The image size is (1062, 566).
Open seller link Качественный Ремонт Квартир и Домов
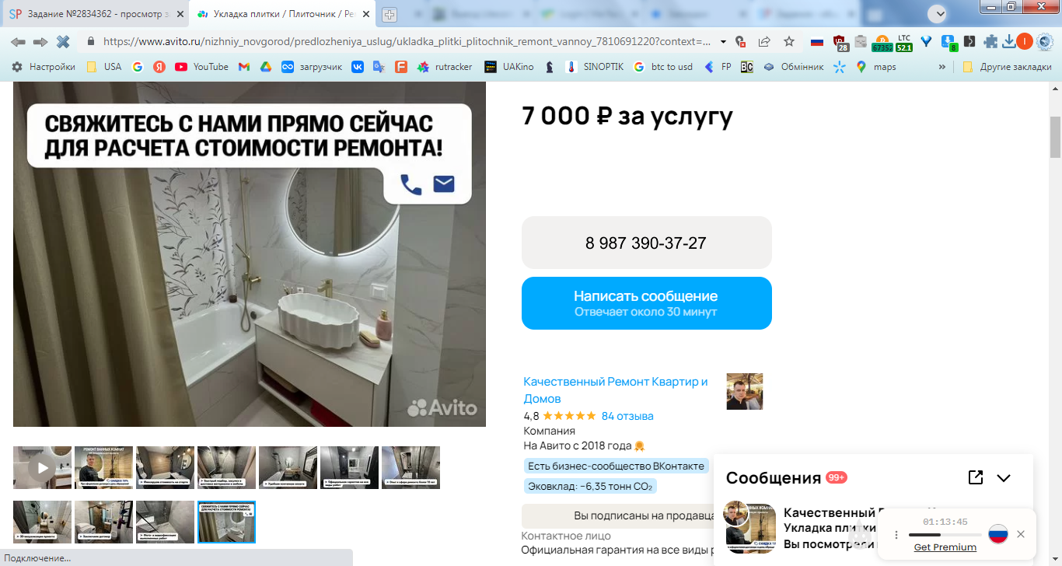coord(616,390)
